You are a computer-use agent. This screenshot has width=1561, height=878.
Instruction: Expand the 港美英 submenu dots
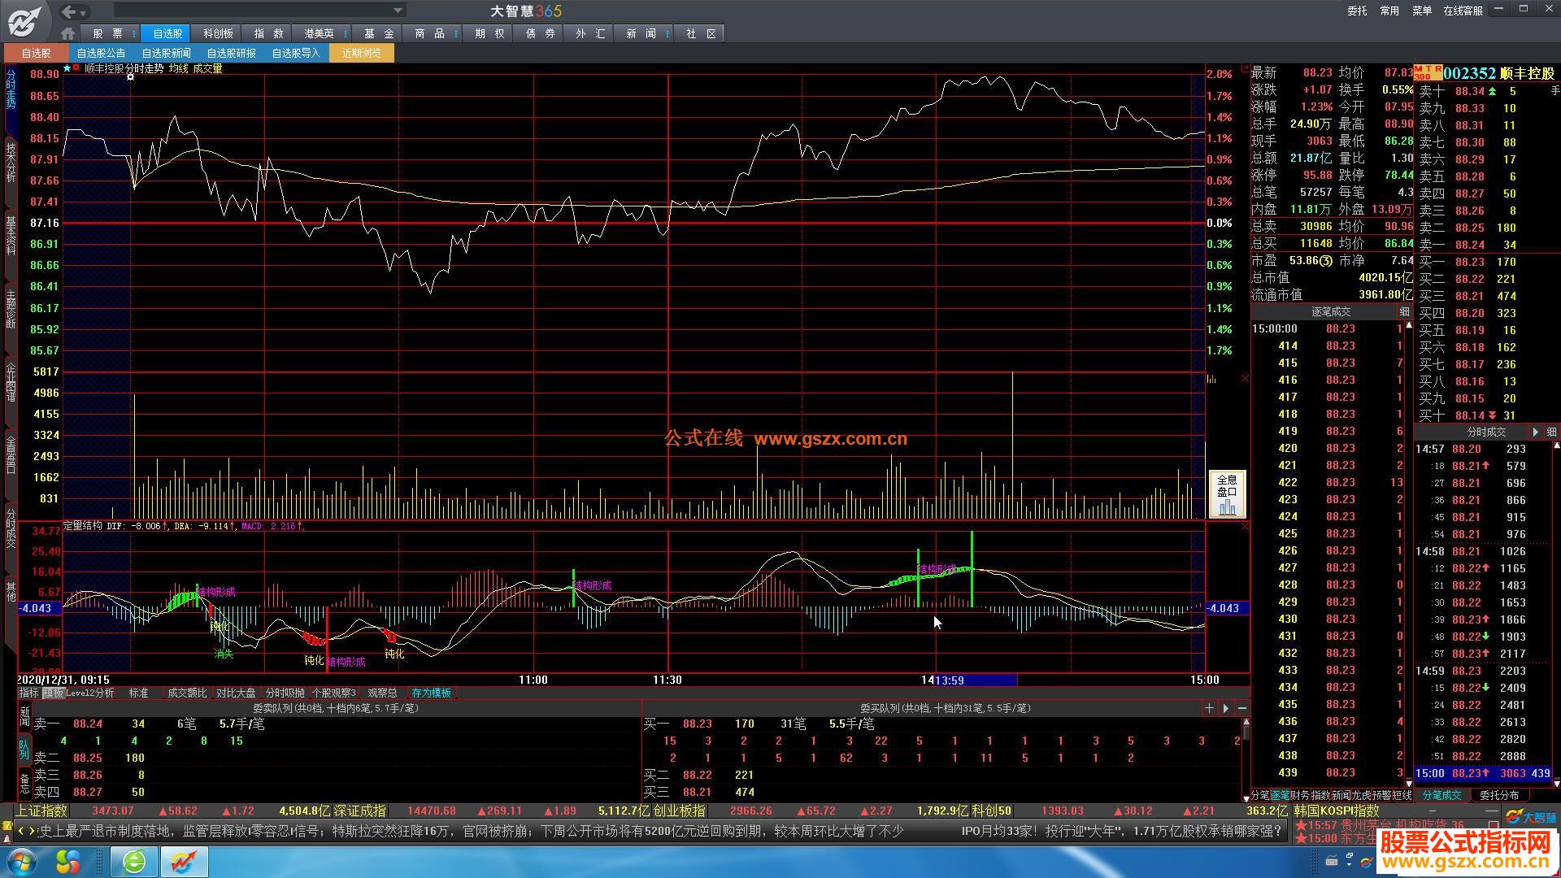[346, 33]
